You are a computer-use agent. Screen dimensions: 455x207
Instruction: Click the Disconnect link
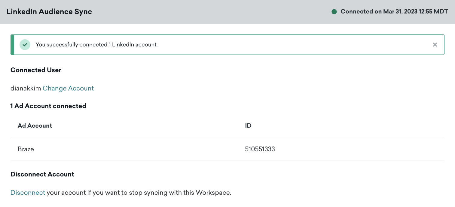(28, 193)
